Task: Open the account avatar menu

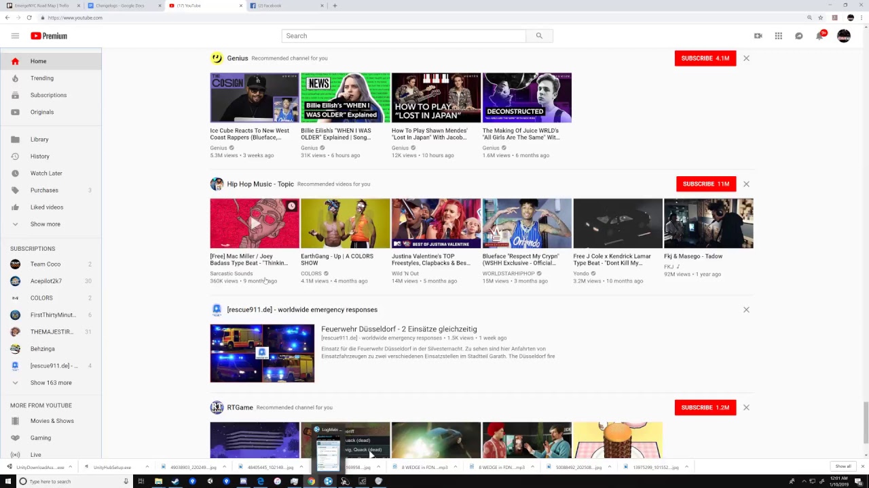Action: (x=844, y=36)
